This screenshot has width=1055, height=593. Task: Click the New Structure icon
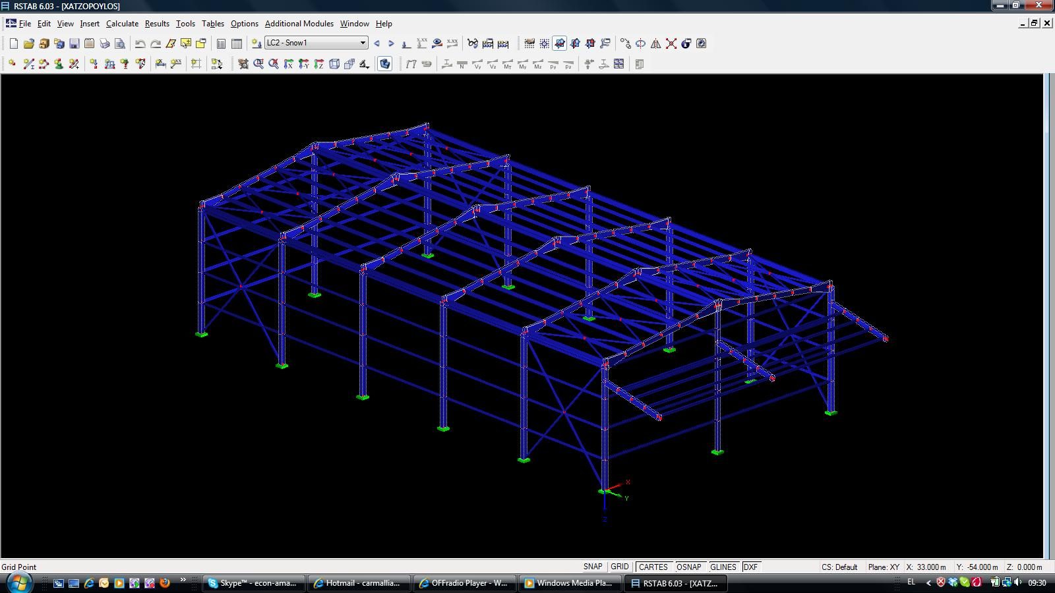click(x=13, y=43)
